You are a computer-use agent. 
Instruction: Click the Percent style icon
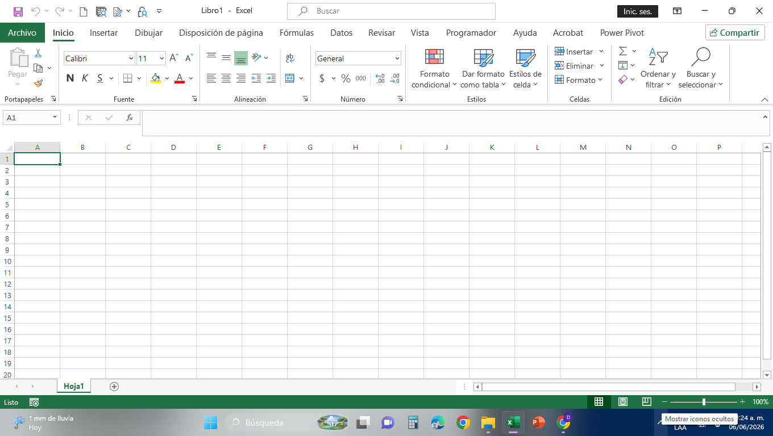pos(346,78)
